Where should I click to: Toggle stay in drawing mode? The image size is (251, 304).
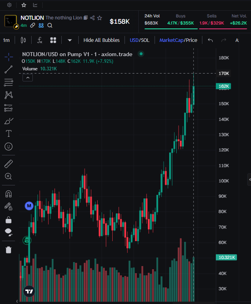click(x=9, y=207)
